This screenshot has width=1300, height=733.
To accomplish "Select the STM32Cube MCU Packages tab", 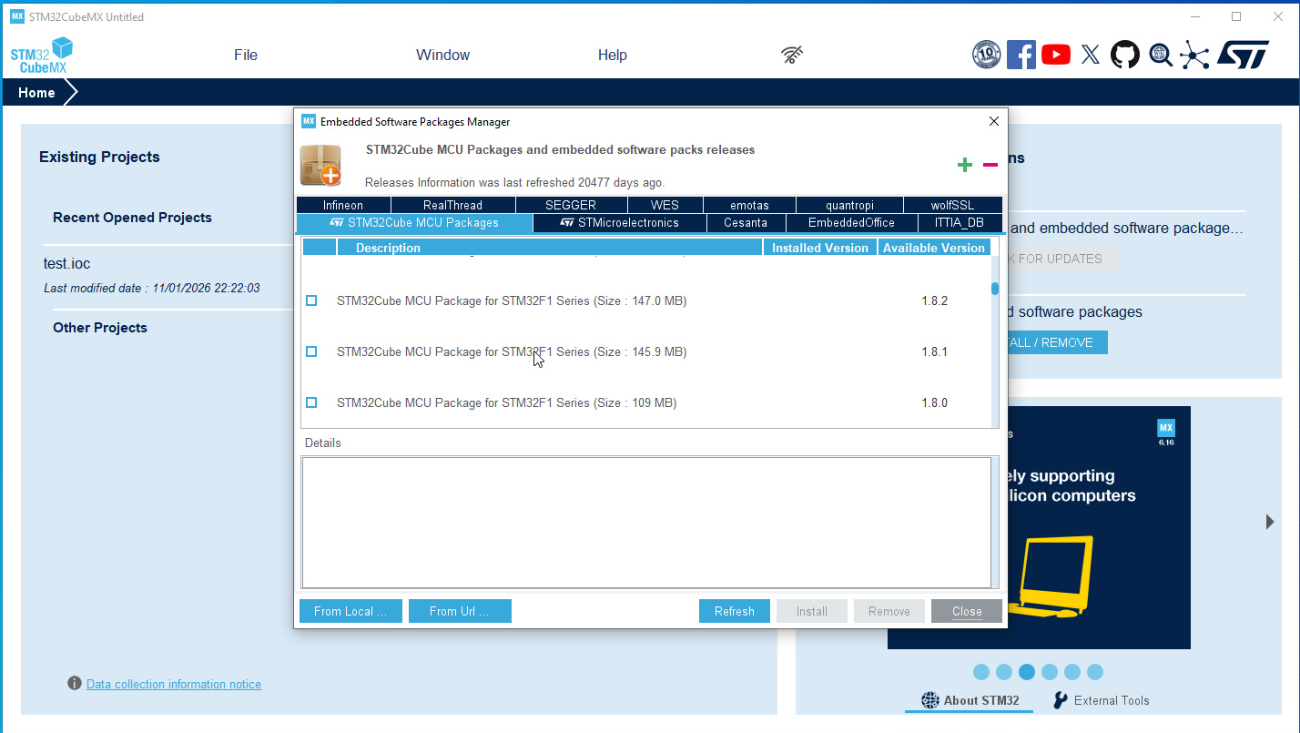I will [x=414, y=223].
